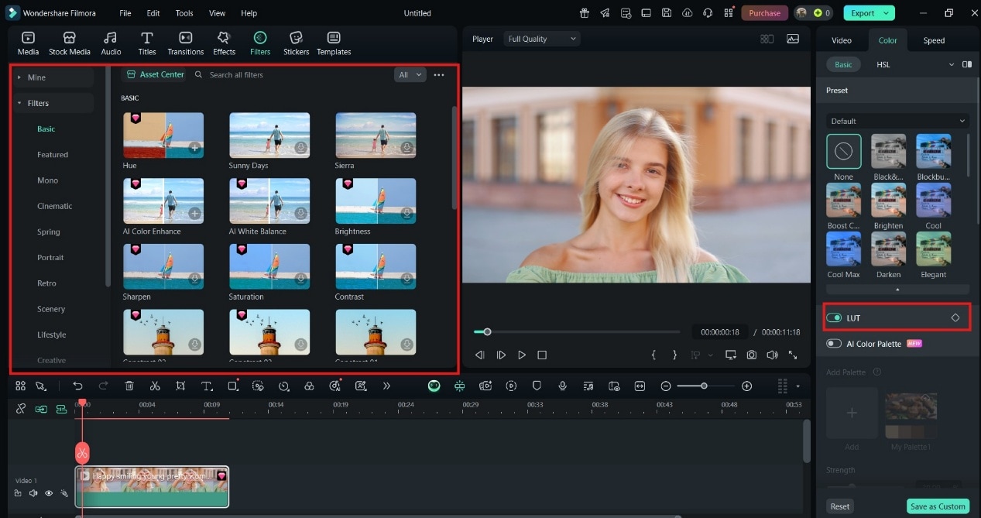Click the gift icon in title bar
Viewport: 981px width, 518px height.
click(585, 13)
